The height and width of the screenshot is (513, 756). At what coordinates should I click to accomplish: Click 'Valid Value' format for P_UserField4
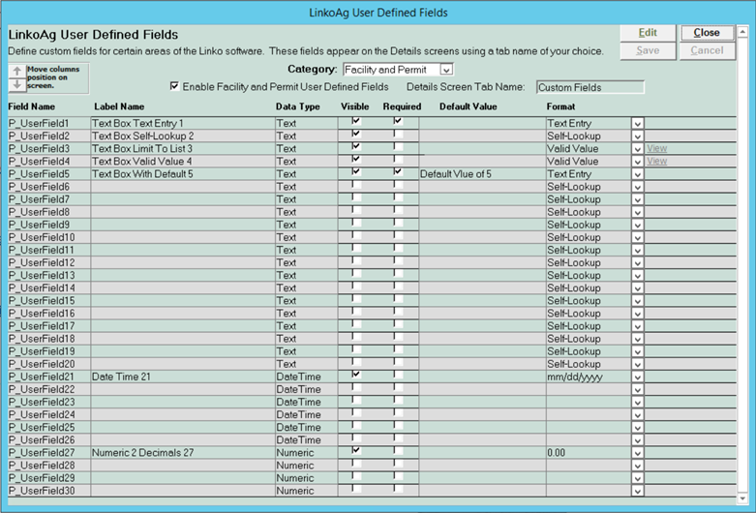click(x=573, y=161)
